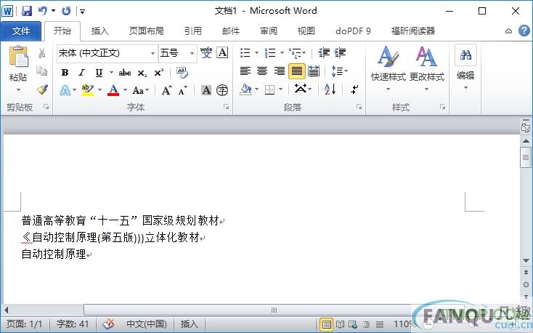Open the 快速样式 styles button
This screenshot has height=333, width=533.
[388, 65]
